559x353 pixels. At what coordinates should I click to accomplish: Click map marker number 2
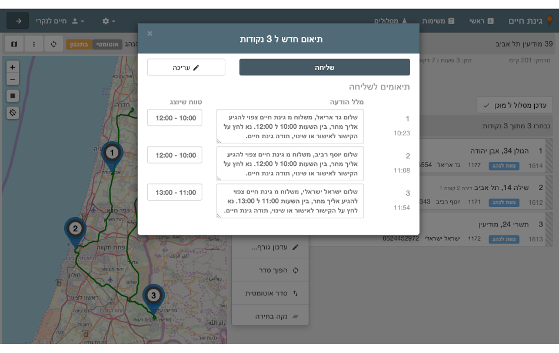pos(75,232)
